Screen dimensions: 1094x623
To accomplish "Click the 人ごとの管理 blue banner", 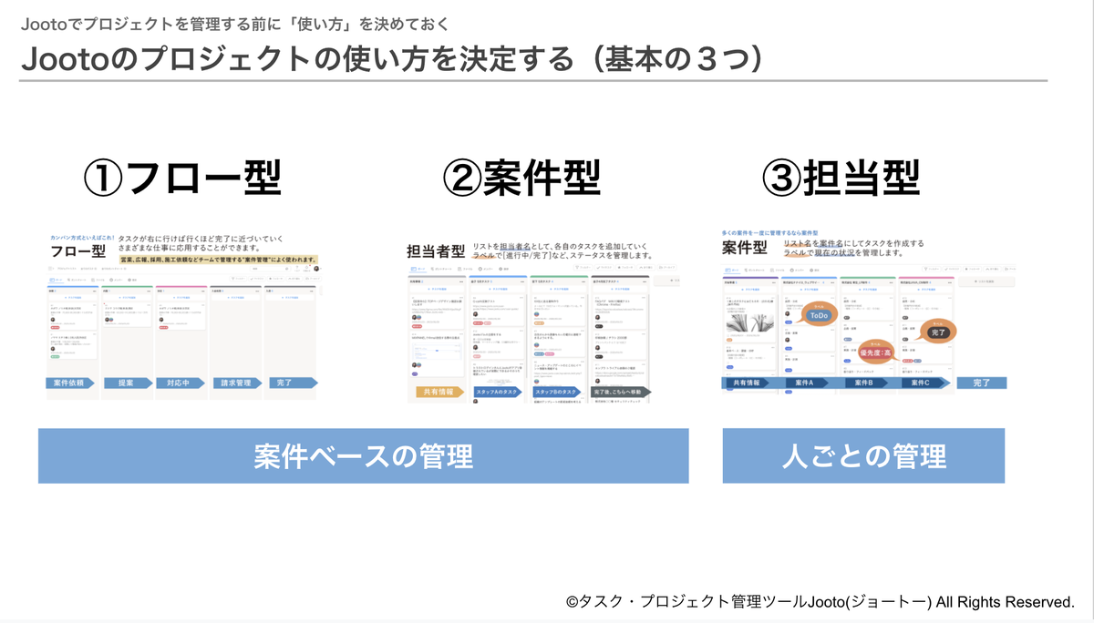I will coord(863,455).
